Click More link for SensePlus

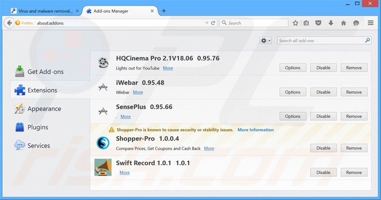tap(125, 116)
